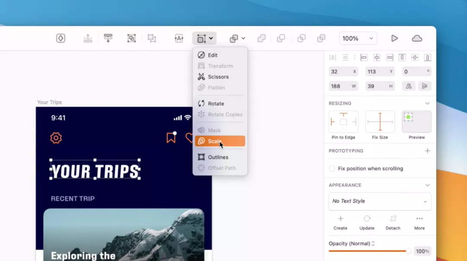Collapse the Resizing section
Viewport: 467px width, 261px height.
427,103
